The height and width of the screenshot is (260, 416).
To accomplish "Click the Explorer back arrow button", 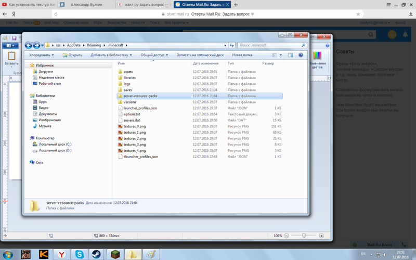I will tap(29, 45).
